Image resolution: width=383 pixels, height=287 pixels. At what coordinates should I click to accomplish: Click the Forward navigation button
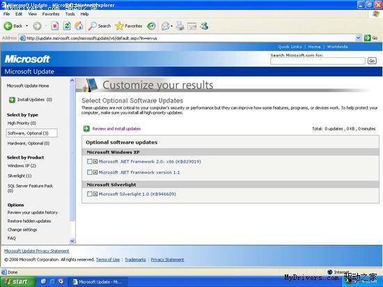[37, 26]
